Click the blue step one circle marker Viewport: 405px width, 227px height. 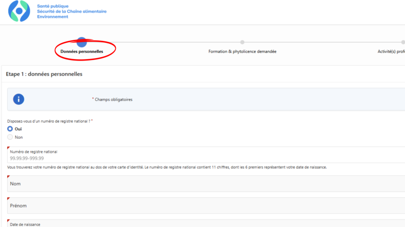pos(82,42)
